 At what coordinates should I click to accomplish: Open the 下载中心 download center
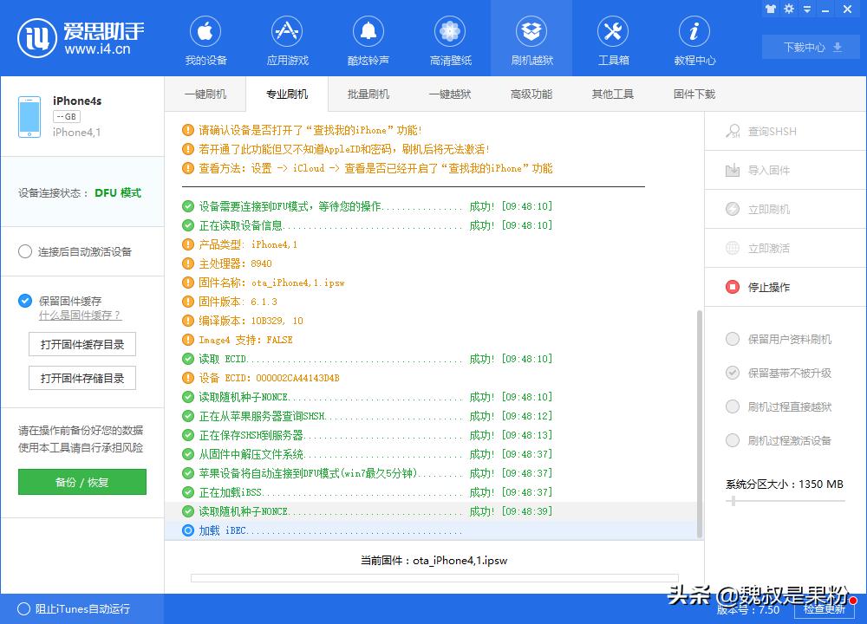click(x=810, y=48)
